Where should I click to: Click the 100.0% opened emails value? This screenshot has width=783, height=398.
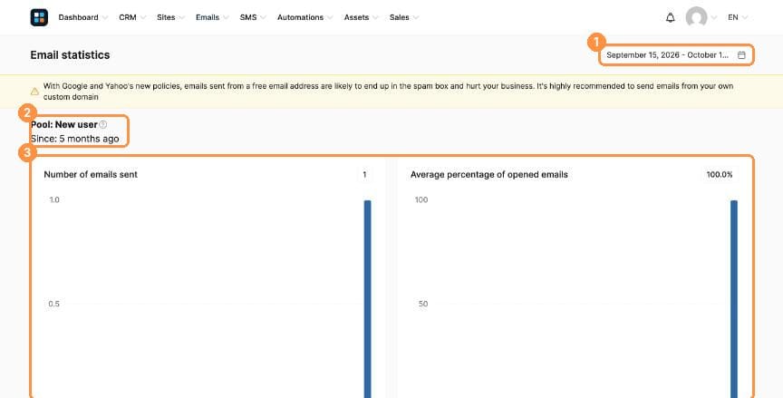click(x=720, y=175)
